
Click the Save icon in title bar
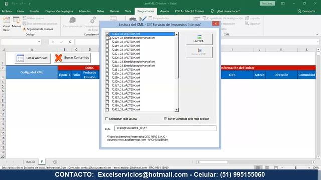6,3
